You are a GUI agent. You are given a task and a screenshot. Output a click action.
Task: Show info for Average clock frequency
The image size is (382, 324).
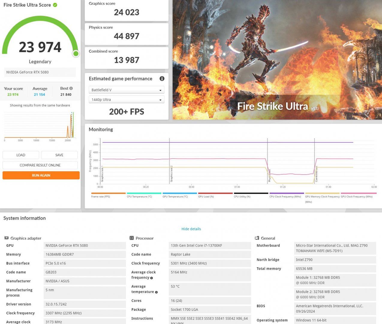pos(151,278)
